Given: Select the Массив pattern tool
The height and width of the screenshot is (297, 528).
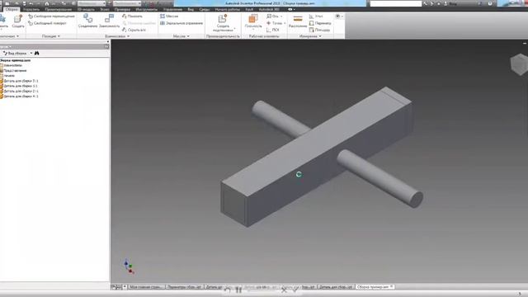Looking at the screenshot, I should [x=169, y=16].
